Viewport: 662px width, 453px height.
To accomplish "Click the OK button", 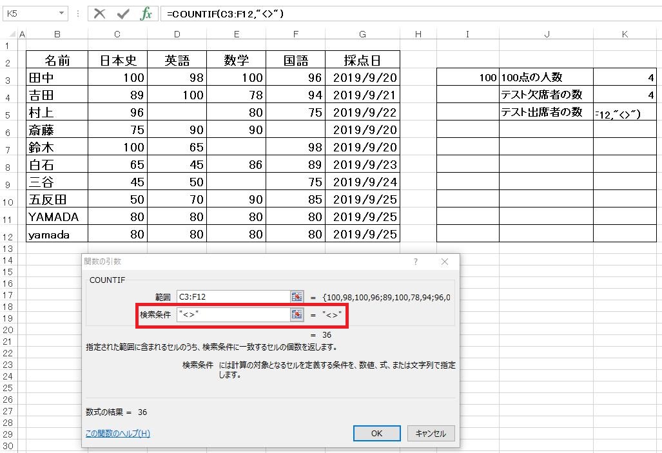I will [376, 433].
